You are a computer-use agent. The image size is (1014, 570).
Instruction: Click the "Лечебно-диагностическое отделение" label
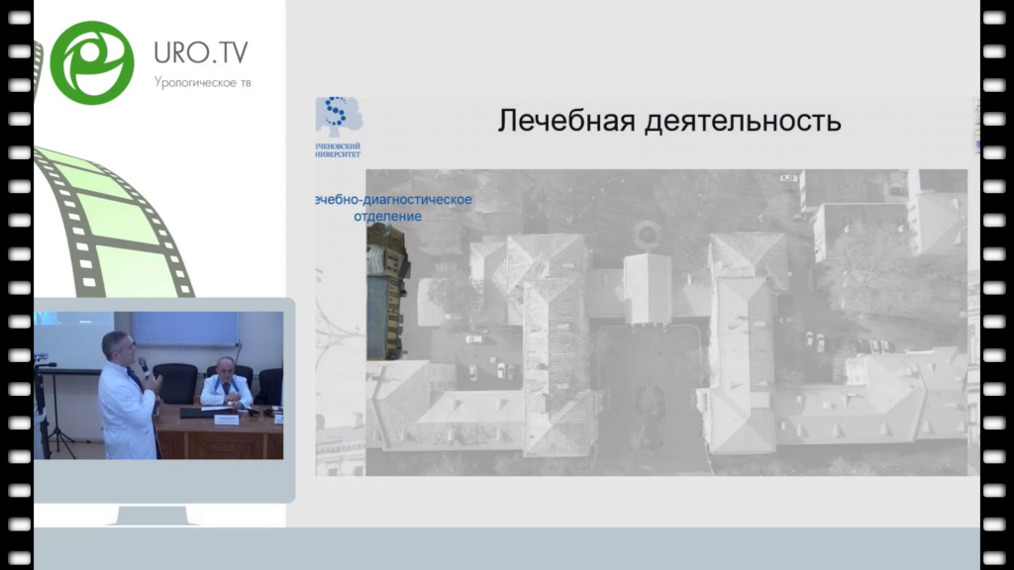(x=392, y=208)
